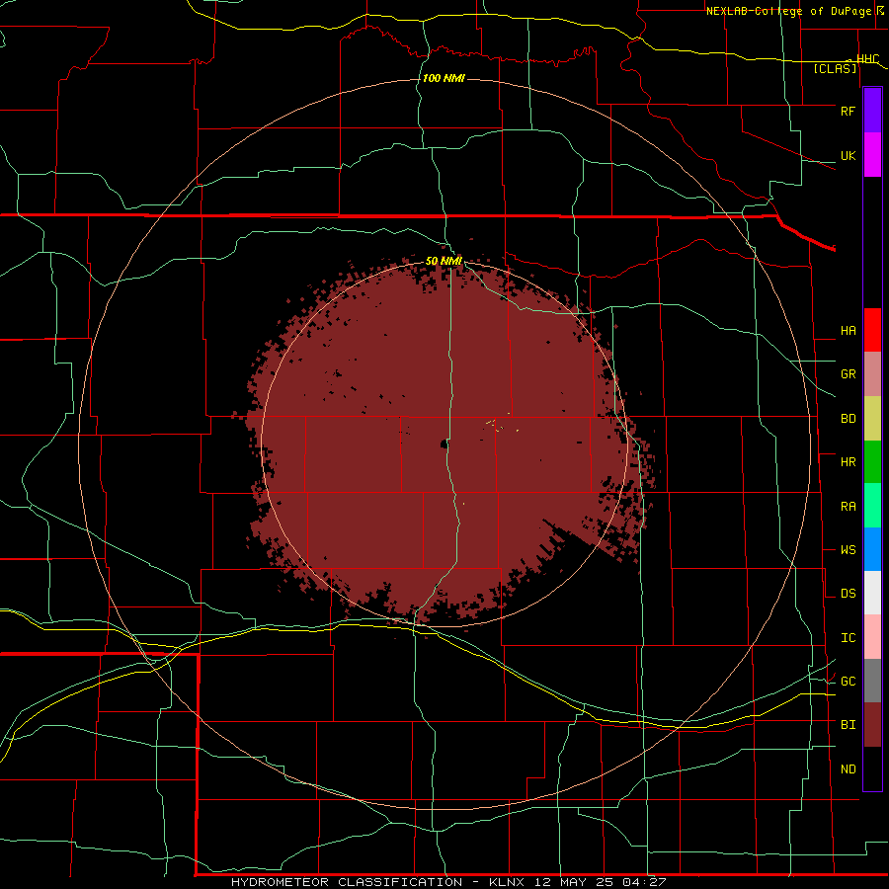Click the IC legend label

coord(848,638)
